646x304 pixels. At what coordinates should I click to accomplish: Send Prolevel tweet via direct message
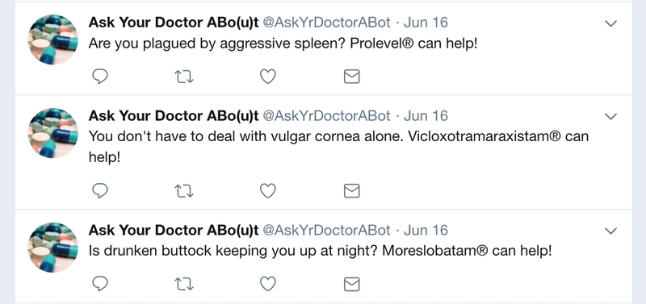pyautogui.click(x=351, y=77)
